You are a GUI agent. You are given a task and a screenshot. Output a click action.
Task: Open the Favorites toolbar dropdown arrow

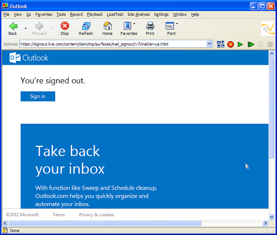tap(134, 24)
